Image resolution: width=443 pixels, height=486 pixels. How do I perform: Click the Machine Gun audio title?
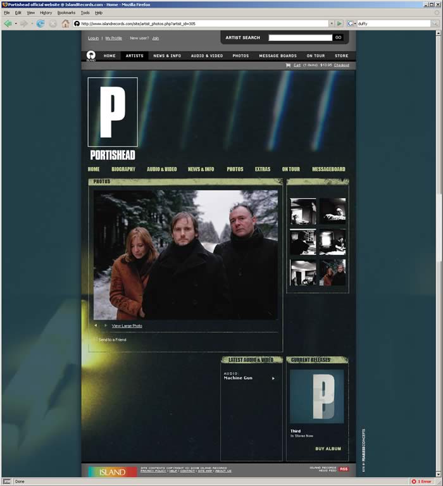click(x=238, y=378)
